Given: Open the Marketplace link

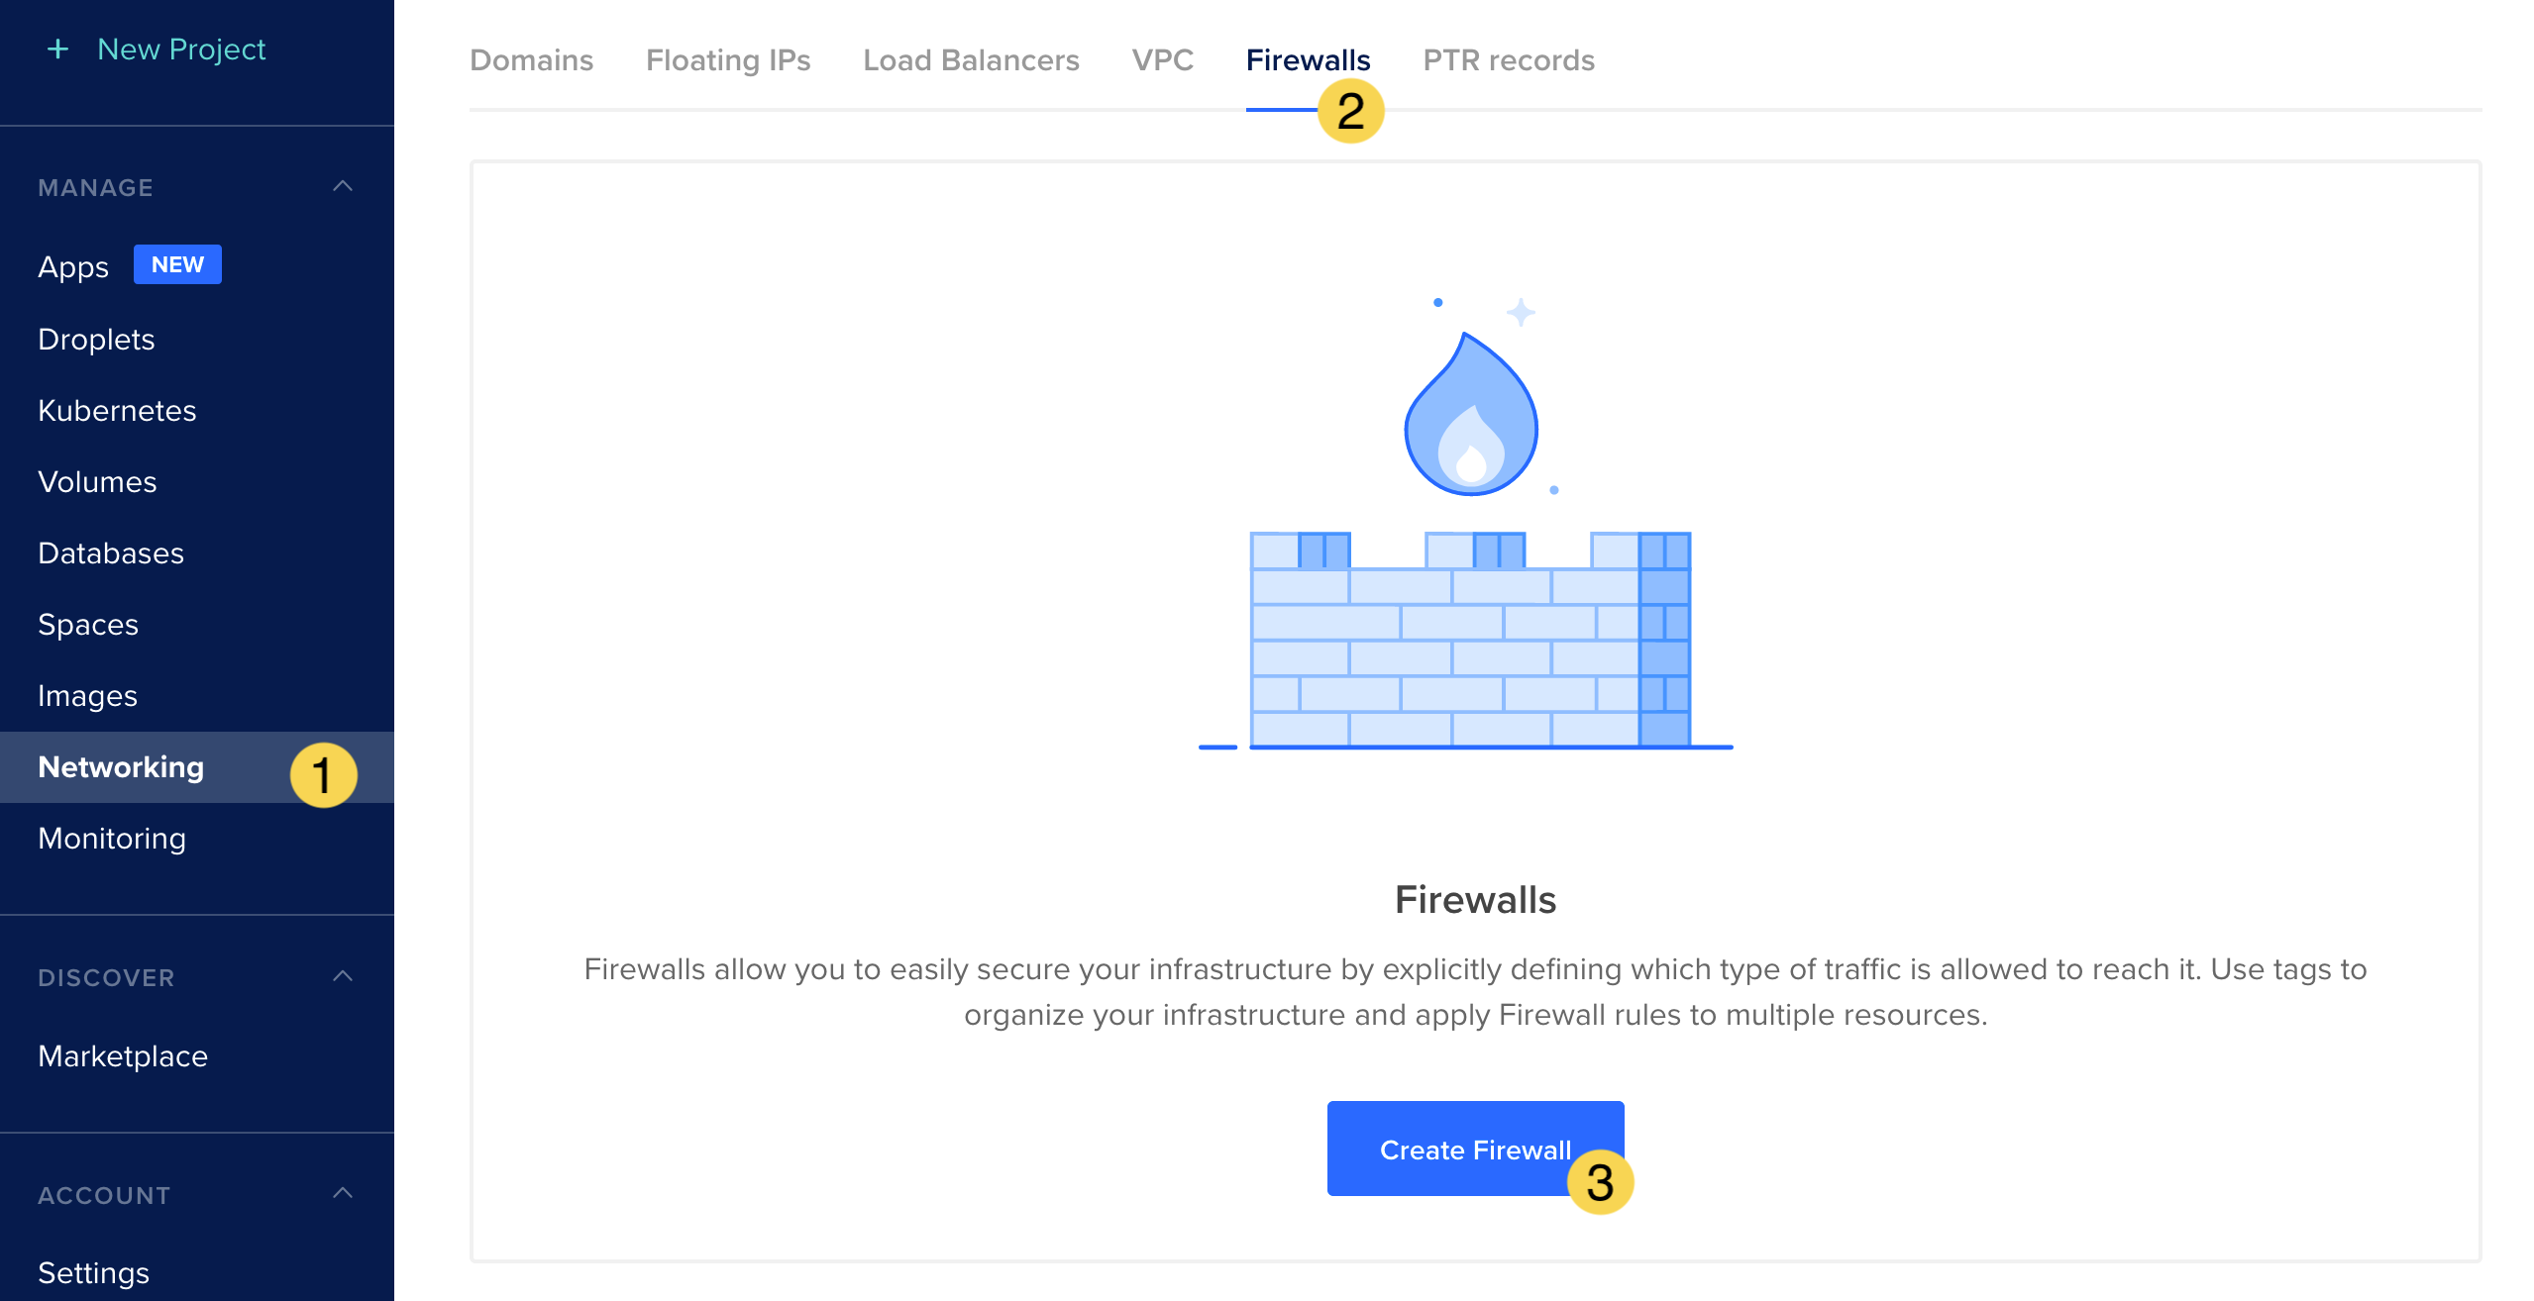Looking at the screenshot, I should [x=121, y=1055].
